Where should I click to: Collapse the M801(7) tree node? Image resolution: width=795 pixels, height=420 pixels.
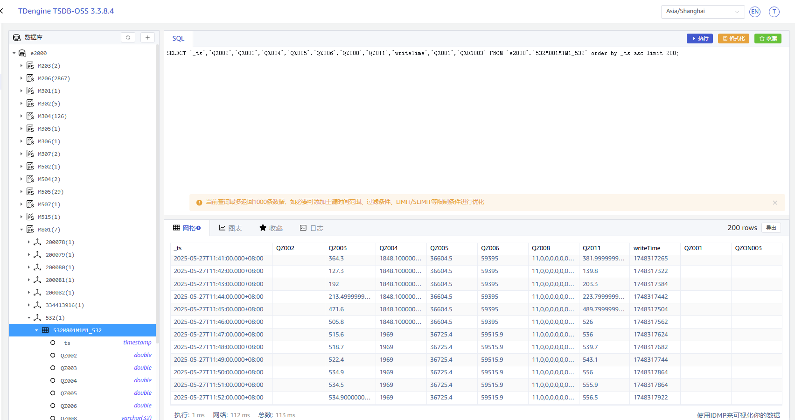(21, 229)
